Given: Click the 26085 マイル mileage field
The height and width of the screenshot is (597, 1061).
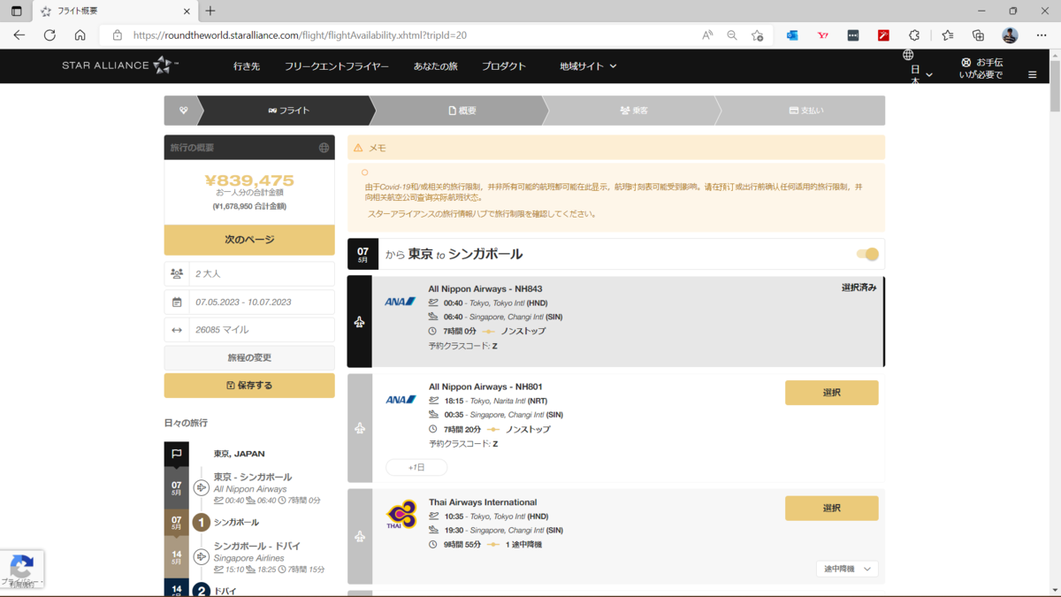Looking at the screenshot, I should pyautogui.click(x=249, y=330).
